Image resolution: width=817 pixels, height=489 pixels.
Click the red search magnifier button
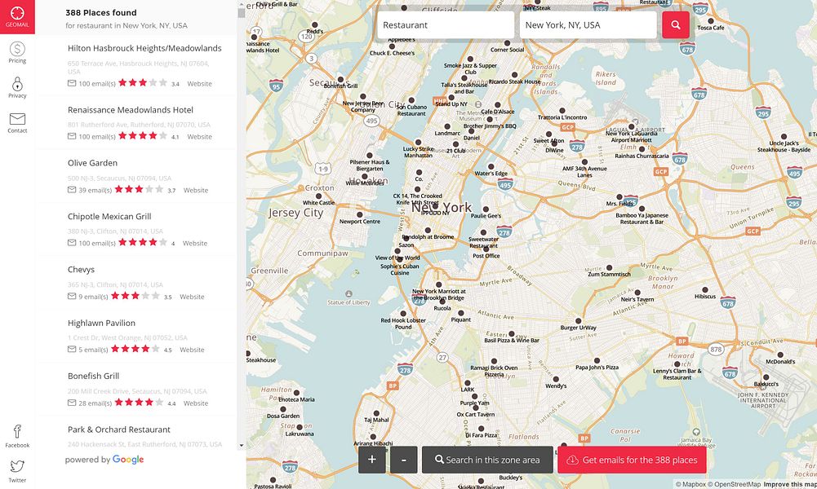click(674, 25)
